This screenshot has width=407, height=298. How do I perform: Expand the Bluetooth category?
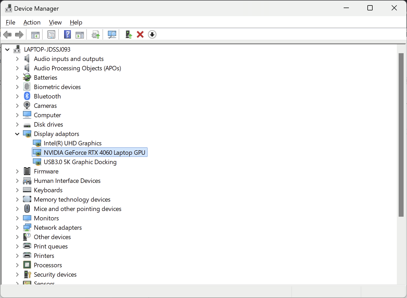[17, 96]
